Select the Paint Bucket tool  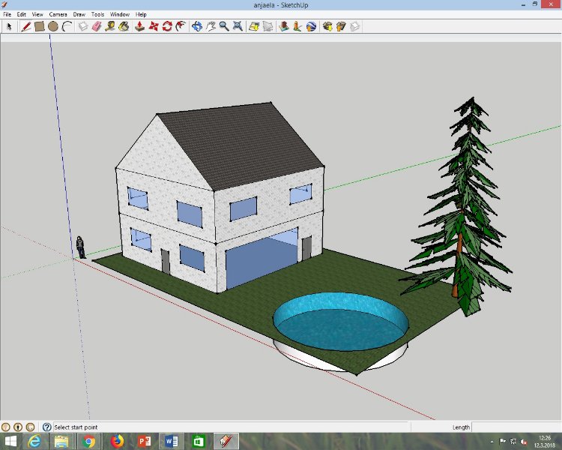point(124,26)
